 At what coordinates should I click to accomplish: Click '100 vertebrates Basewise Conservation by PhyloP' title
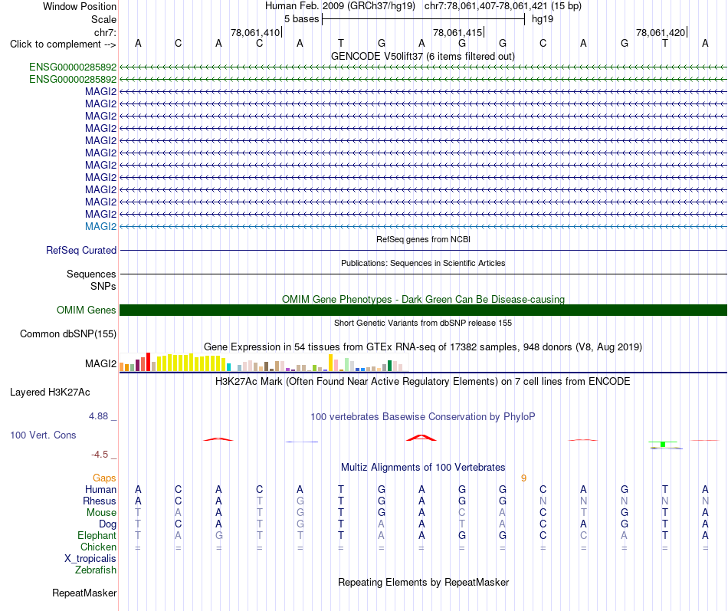click(422, 417)
